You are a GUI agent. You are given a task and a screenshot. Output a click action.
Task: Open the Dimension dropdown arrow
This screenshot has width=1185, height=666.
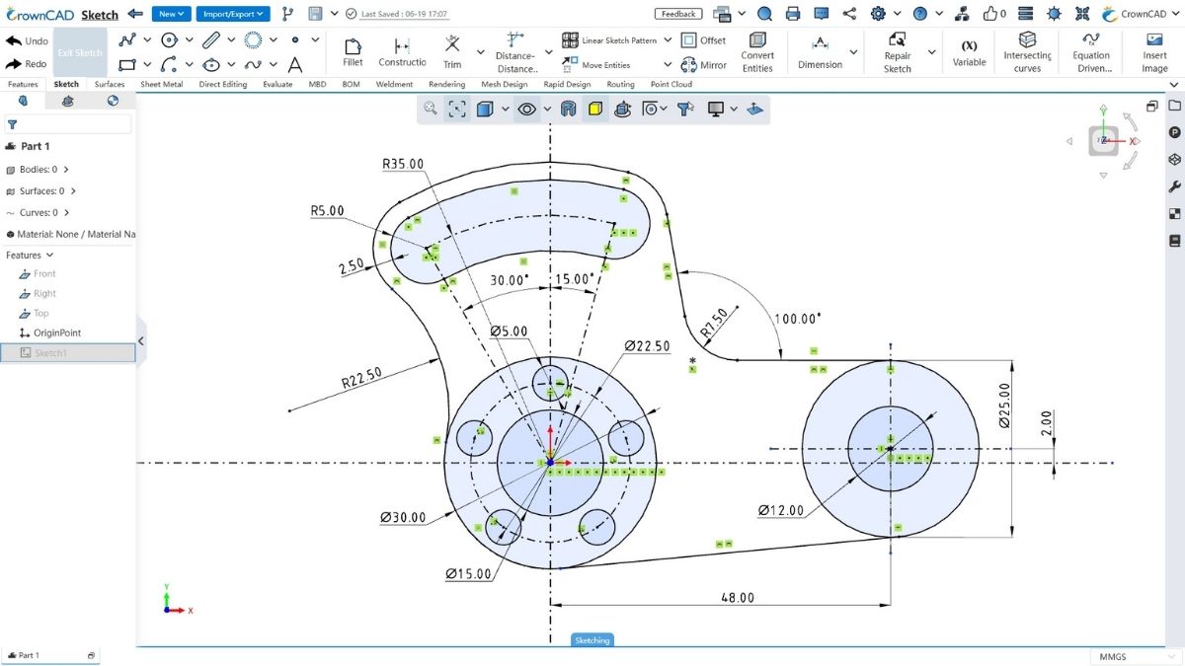(853, 52)
